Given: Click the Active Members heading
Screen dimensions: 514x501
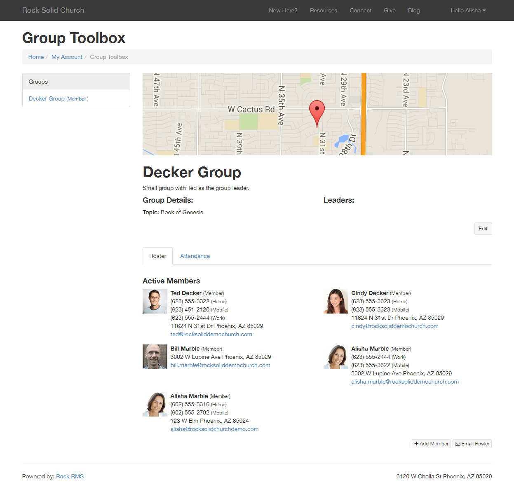Looking at the screenshot, I should coord(171,281).
